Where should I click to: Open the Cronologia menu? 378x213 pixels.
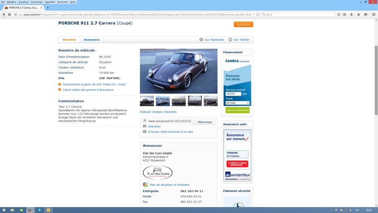[x=37, y=2]
